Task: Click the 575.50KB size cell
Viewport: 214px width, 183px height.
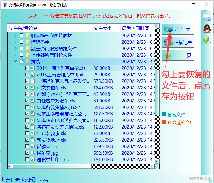Action: pyautogui.click(x=103, y=81)
